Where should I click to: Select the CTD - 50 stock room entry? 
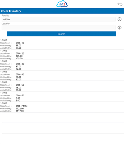(62, 86)
